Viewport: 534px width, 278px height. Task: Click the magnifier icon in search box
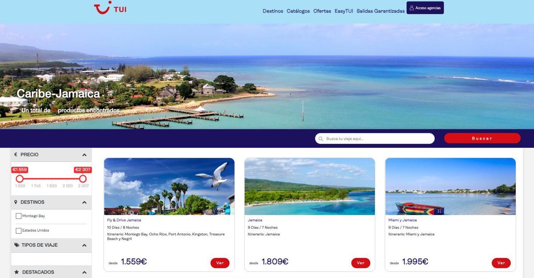click(x=321, y=139)
